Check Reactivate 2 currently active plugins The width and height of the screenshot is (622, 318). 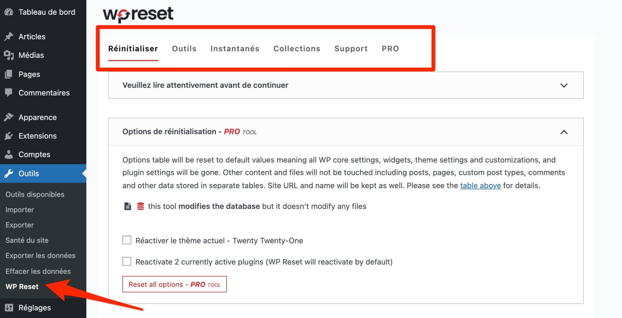pyautogui.click(x=127, y=261)
